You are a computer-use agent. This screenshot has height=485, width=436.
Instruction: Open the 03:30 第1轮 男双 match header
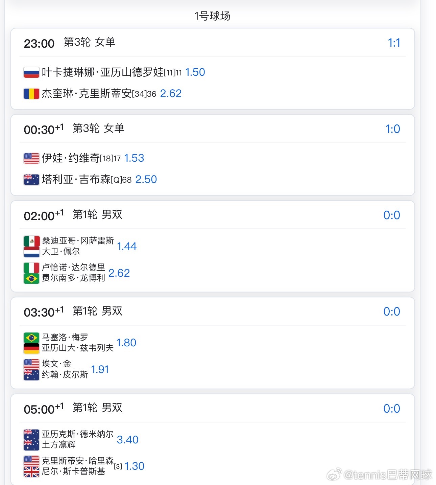point(73,311)
